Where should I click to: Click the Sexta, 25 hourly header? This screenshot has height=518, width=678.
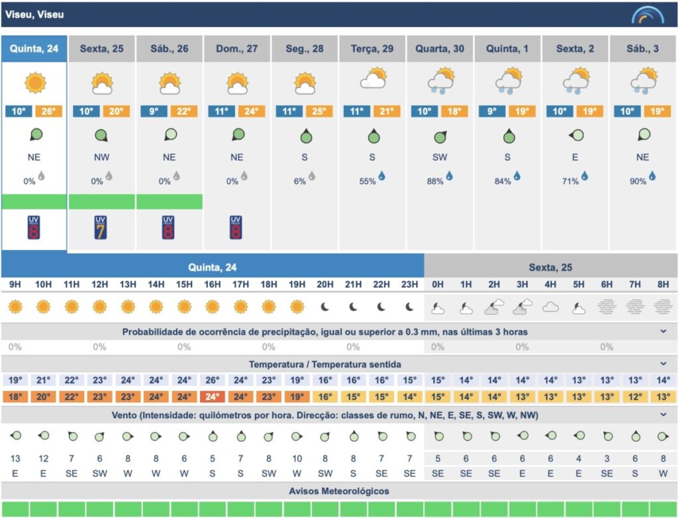pos(550,267)
